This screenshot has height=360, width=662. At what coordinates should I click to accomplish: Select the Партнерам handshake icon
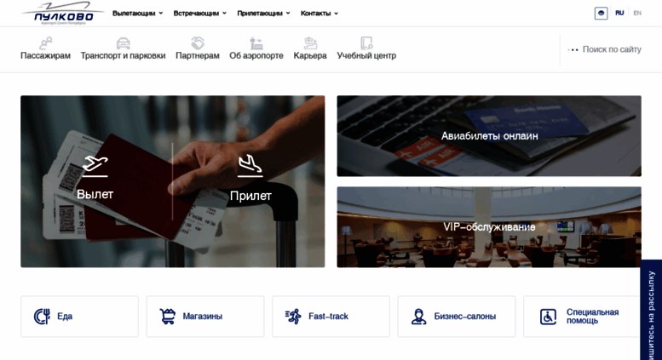[198, 43]
